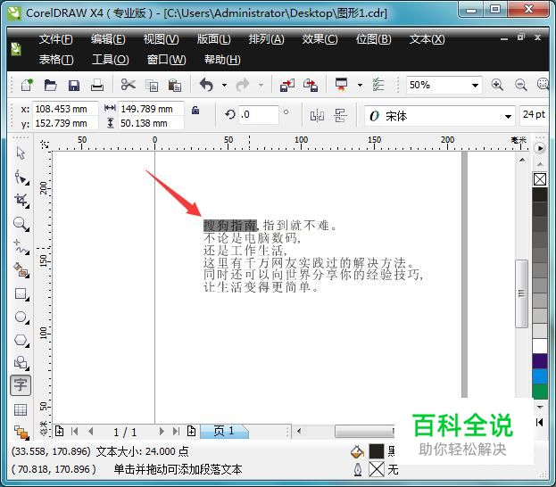556x487 pixels.
Task: Expand the undo history arrow
Action: click(x=224, y=85)
